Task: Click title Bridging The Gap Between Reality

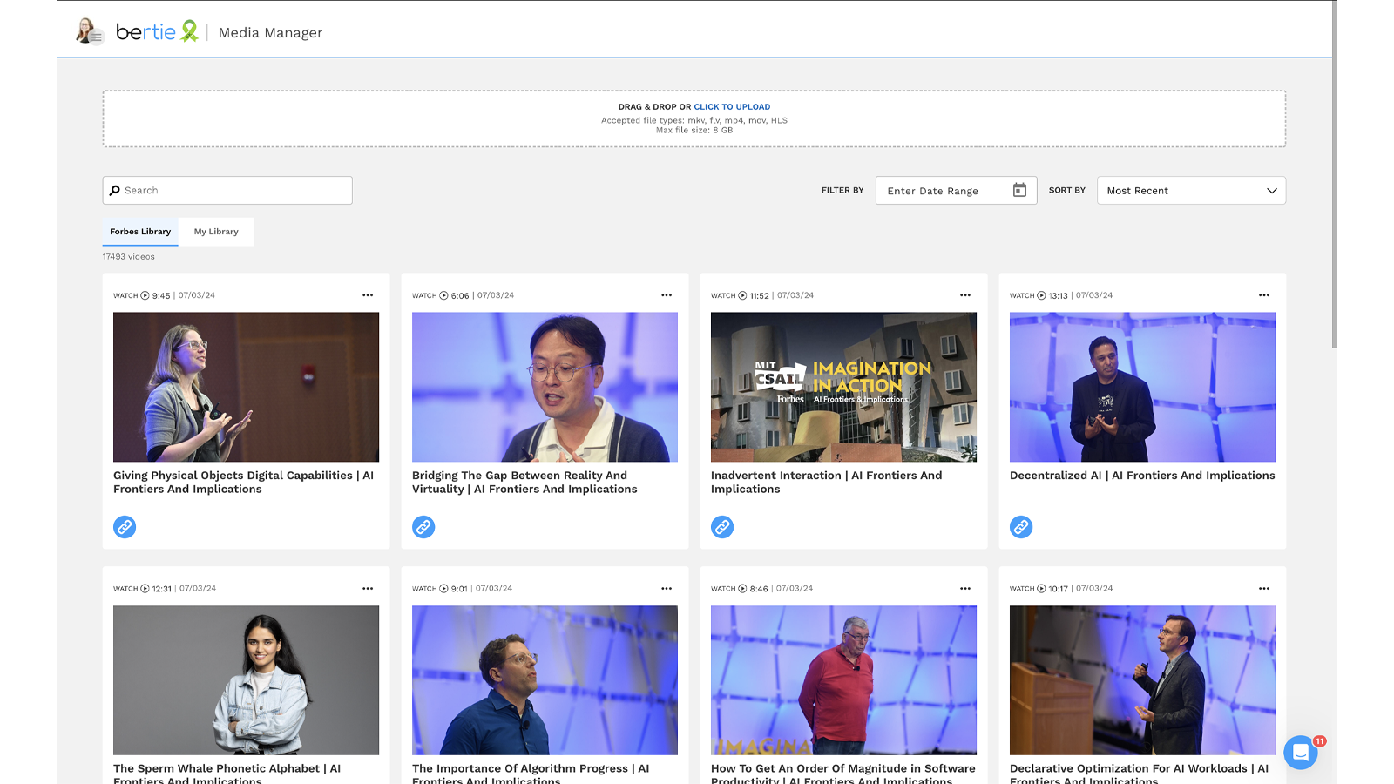Action: 524,482
